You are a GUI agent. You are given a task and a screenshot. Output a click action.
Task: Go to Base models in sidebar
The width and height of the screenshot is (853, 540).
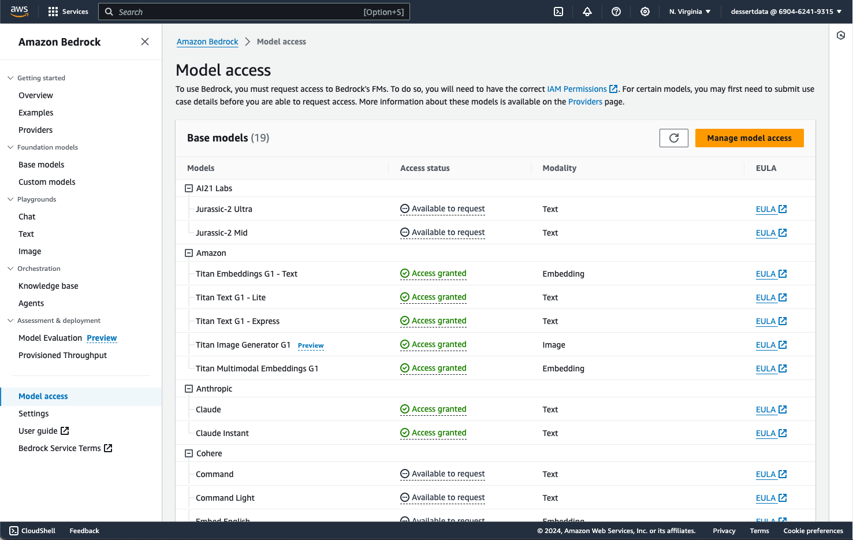coord(42,165)
